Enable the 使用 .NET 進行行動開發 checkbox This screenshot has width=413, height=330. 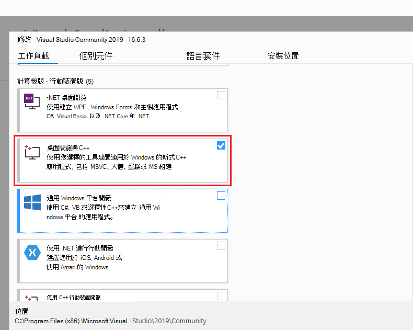(x=221, y=246)
